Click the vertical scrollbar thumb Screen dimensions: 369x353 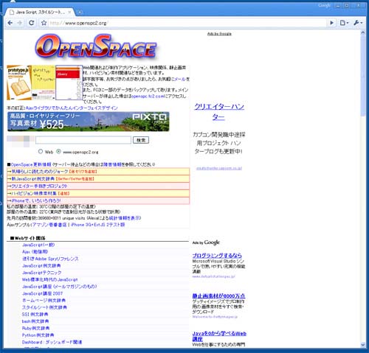[x=363, y=76]
